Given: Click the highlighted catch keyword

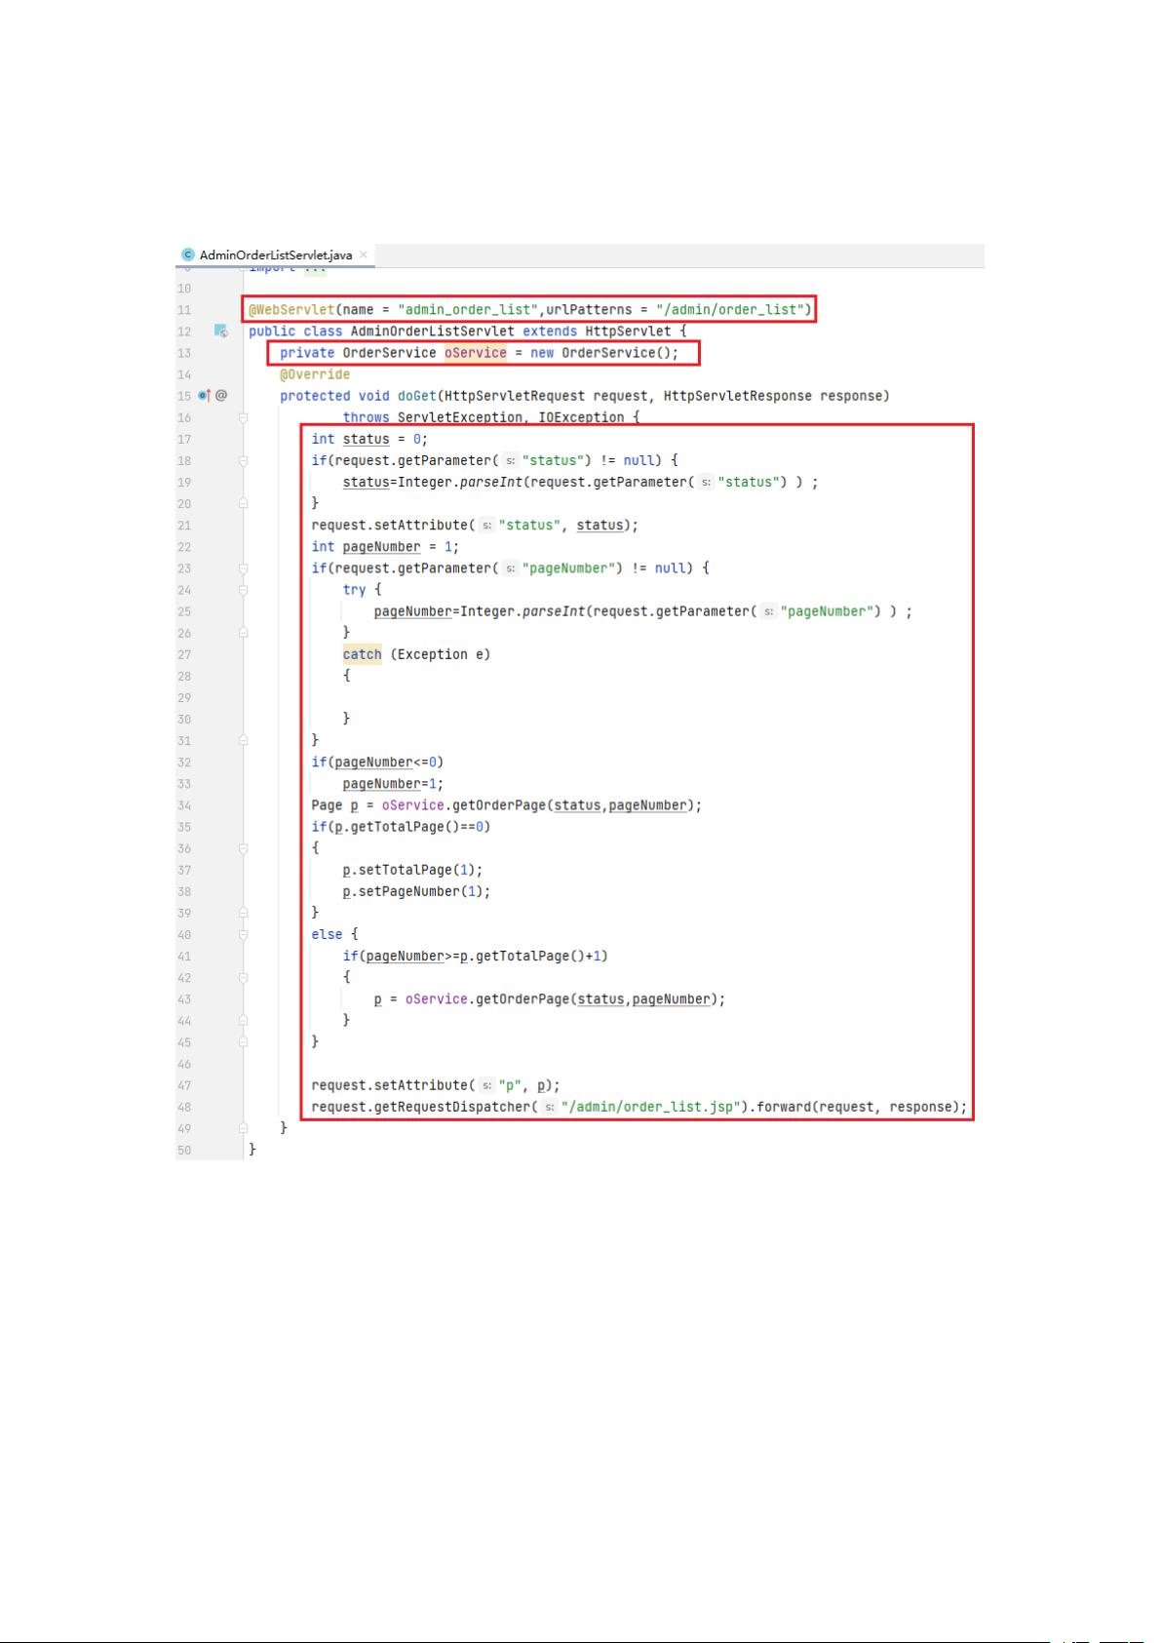Looking at the screenshot, I should point(362,654).
